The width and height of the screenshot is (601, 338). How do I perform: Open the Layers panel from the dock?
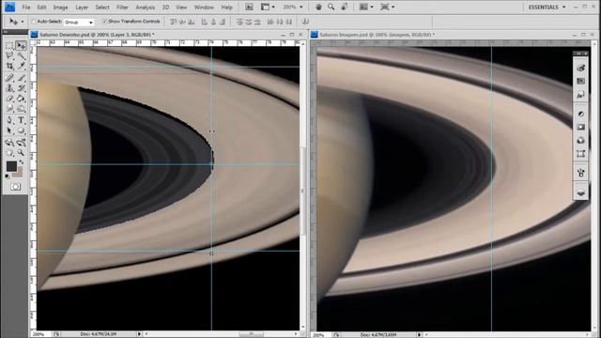click(x=580, y=192)
